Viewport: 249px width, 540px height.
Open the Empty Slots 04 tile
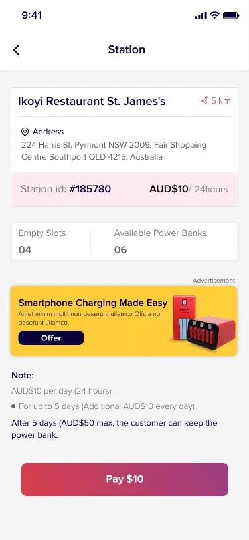[x=51, y=242]
